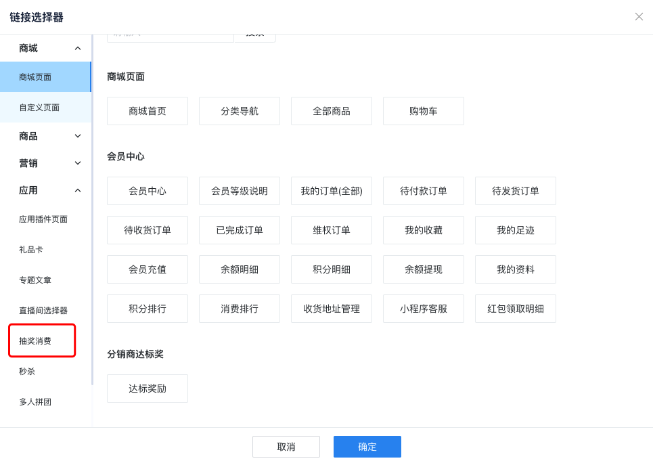653x465 pixels.
Task: Pick the 小程序客服 link
Action: coord(424,309)
